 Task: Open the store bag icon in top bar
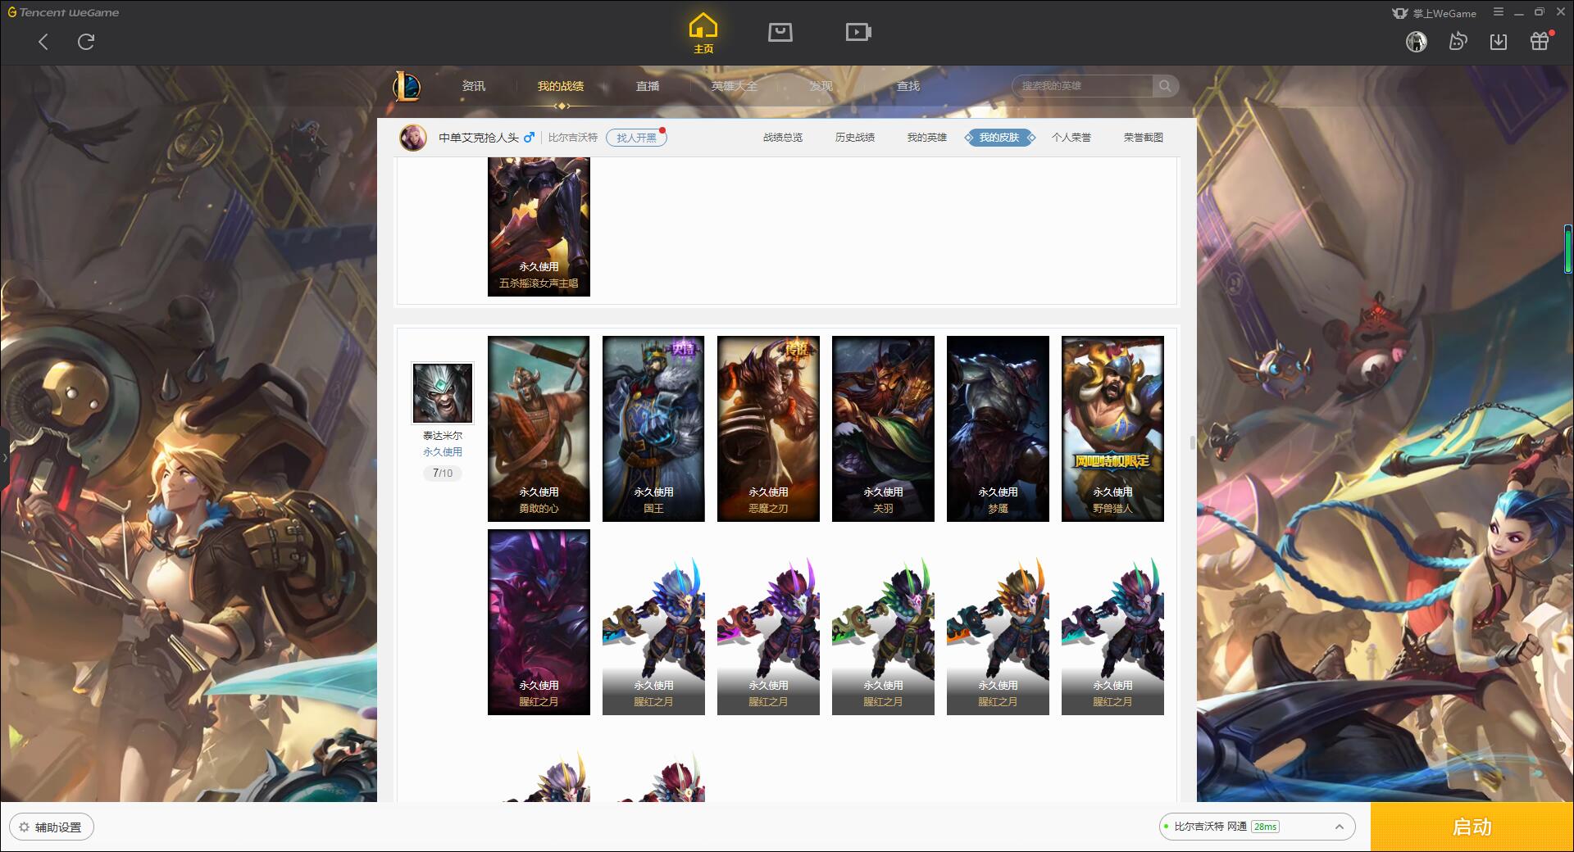pos(780,32)
